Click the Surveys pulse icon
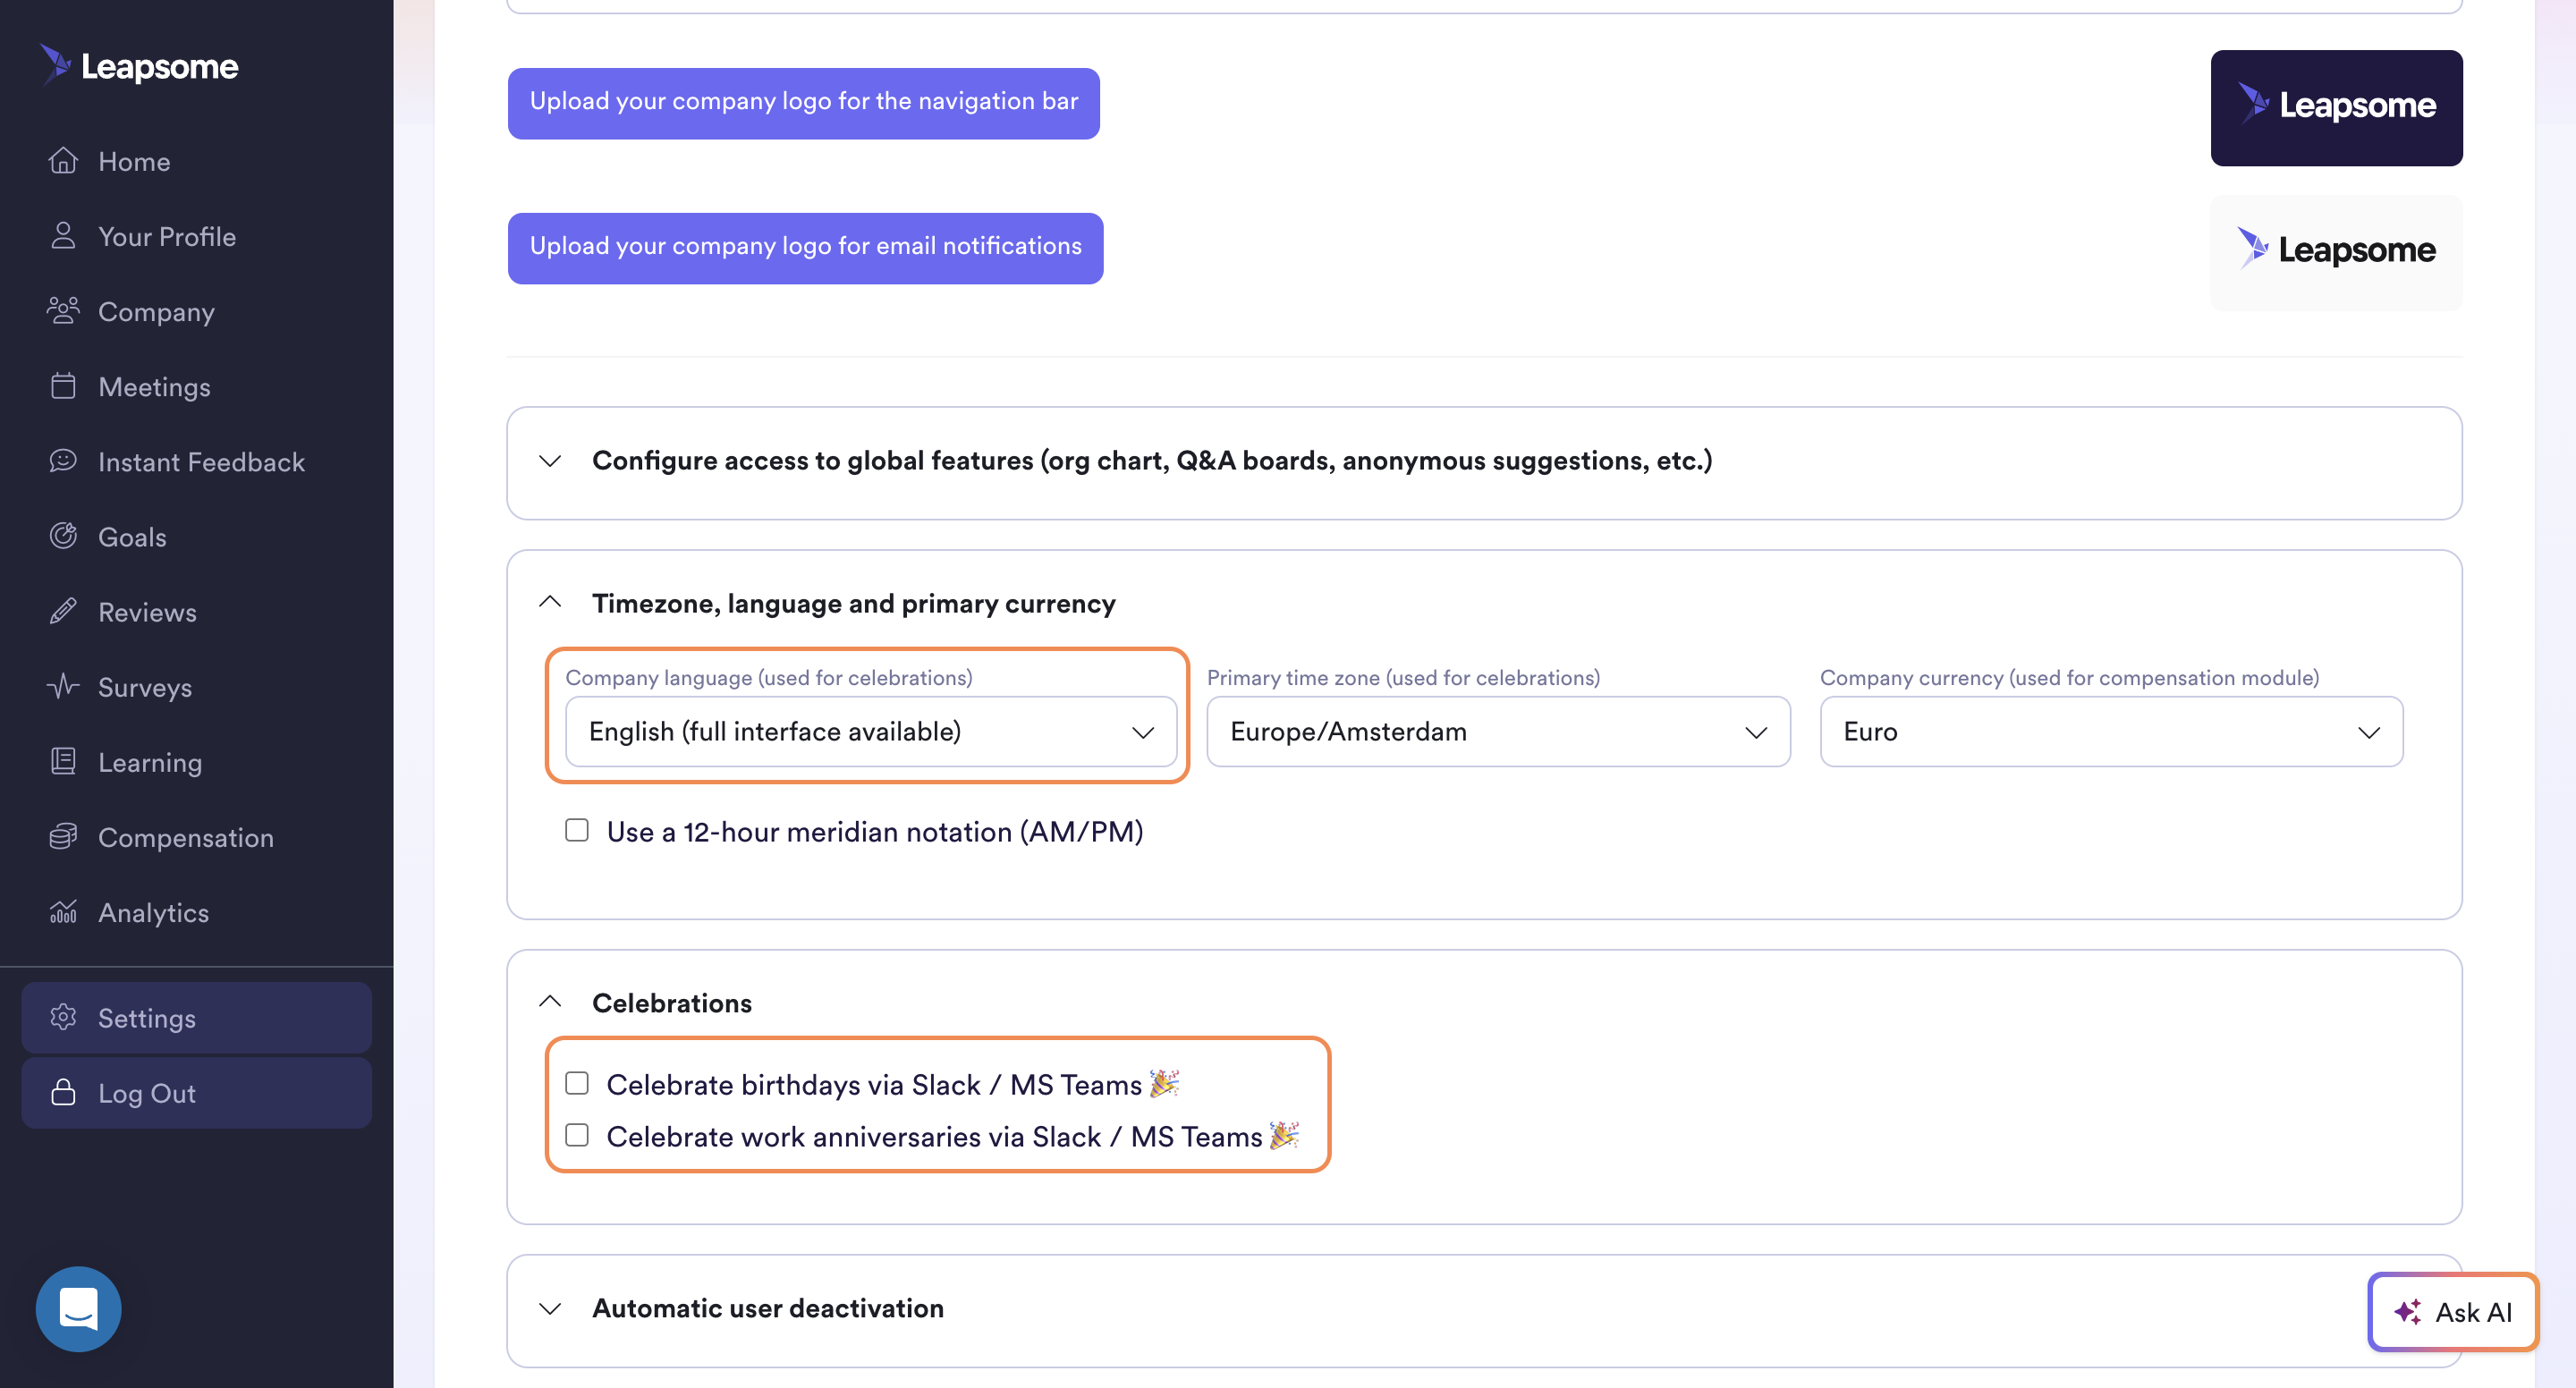The image size is (2576, 1388). click(63, 686)
